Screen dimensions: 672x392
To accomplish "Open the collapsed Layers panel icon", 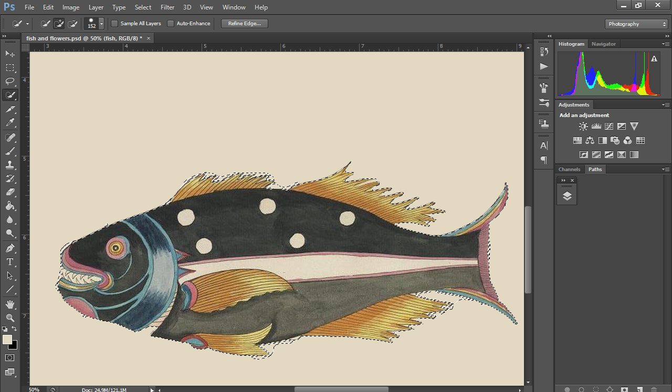I will 566,196.
